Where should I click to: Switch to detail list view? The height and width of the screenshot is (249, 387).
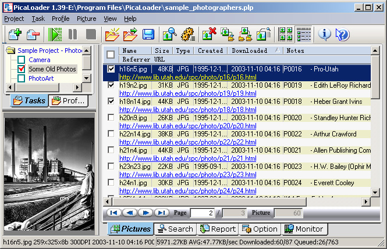point(304,34)
